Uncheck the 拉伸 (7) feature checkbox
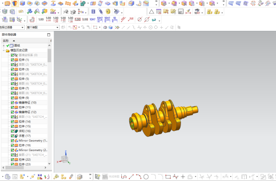Image resolution: width=276 pixels, height=181 pixels. (x=12, y=89)
